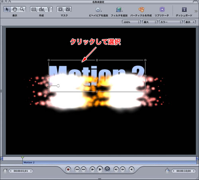Screen dimensions: 199x180
Task: Click the フィルタを追加 icon
Action: 119,10
